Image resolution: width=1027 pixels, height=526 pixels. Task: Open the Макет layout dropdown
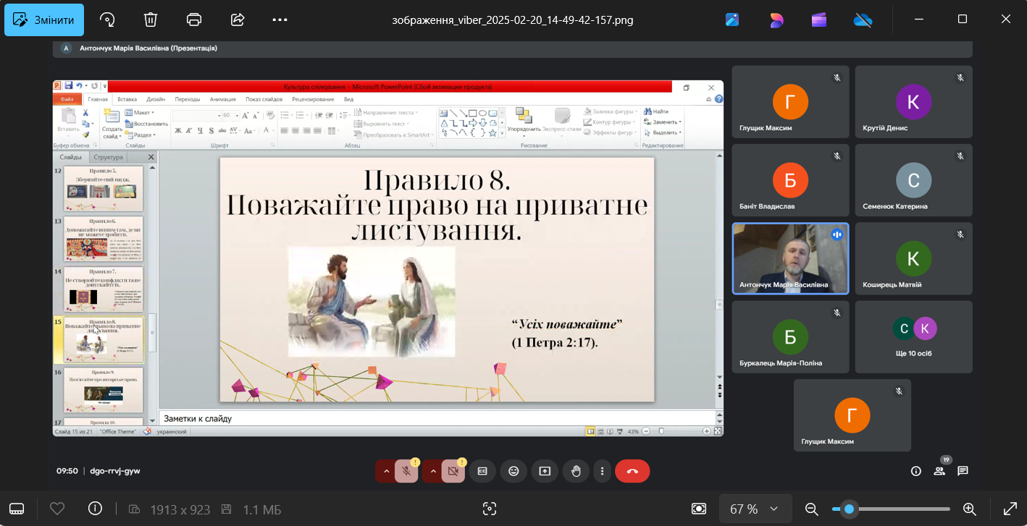tap(140, 113)
